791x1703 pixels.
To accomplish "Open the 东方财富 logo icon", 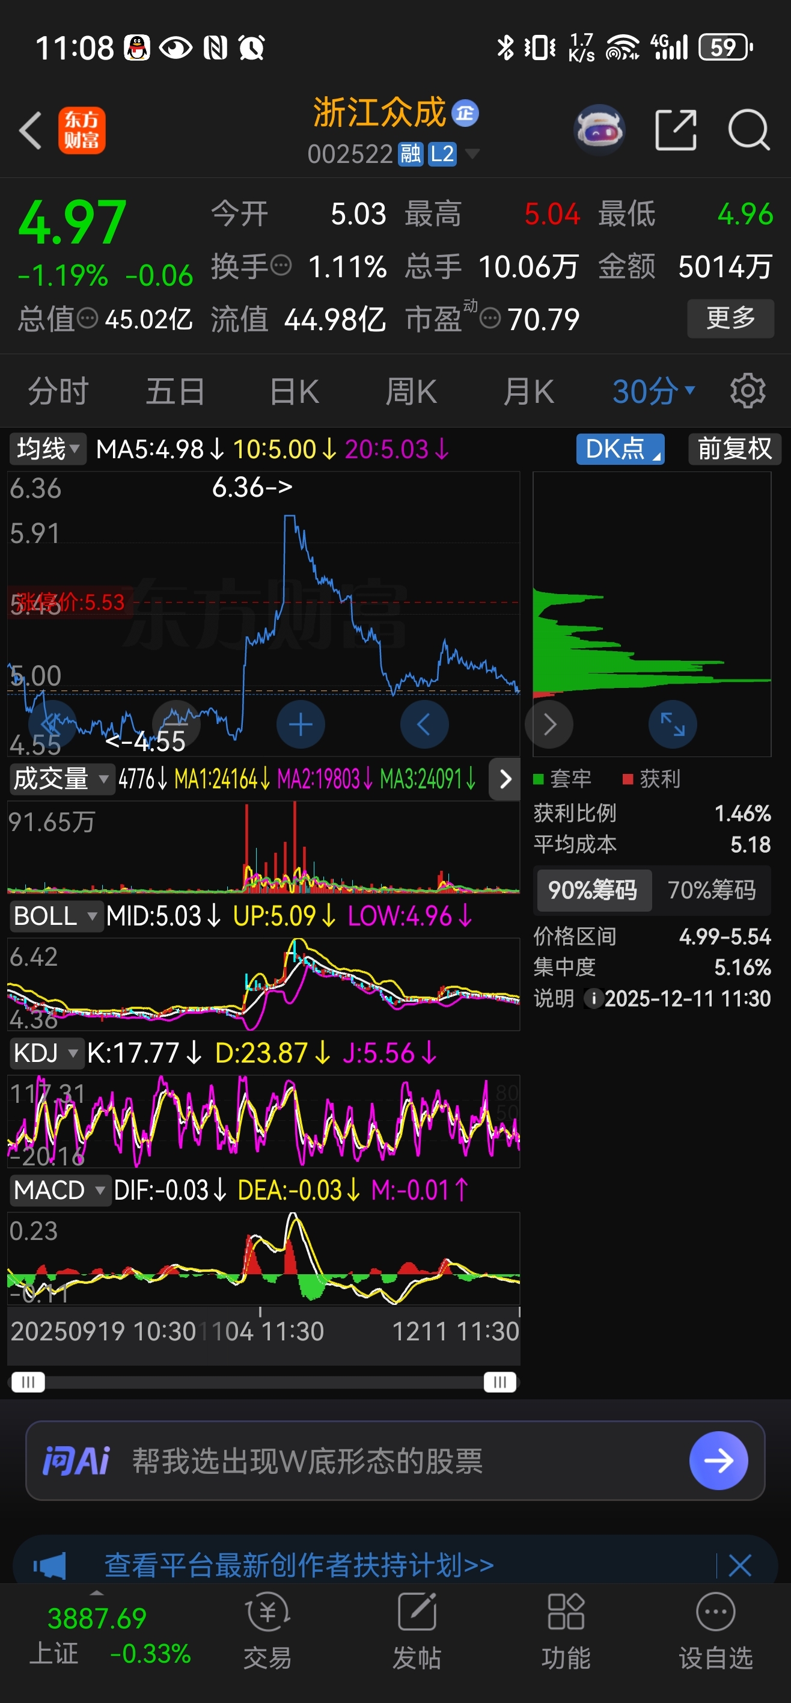I will [x=82, y=130].
